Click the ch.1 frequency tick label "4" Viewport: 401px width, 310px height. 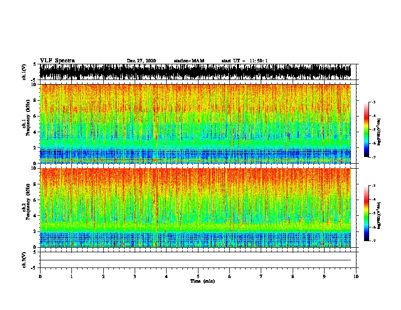35,132
